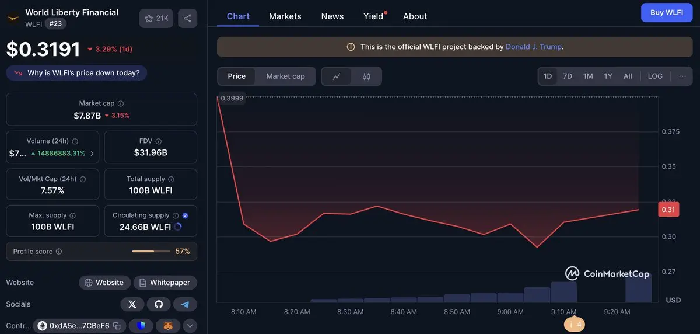Click the 24.66B WLFI circulating supply value
The image size is (700, 334).
[145, 227]
